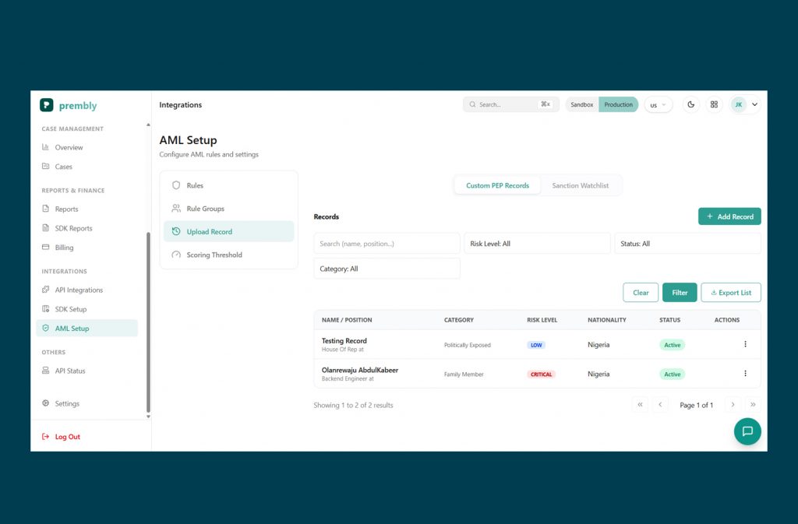The height and width of the screenshot is (524, 798).
Task: Open the chat support bubble
Action: pyautogui.click(x=747, y=431)
